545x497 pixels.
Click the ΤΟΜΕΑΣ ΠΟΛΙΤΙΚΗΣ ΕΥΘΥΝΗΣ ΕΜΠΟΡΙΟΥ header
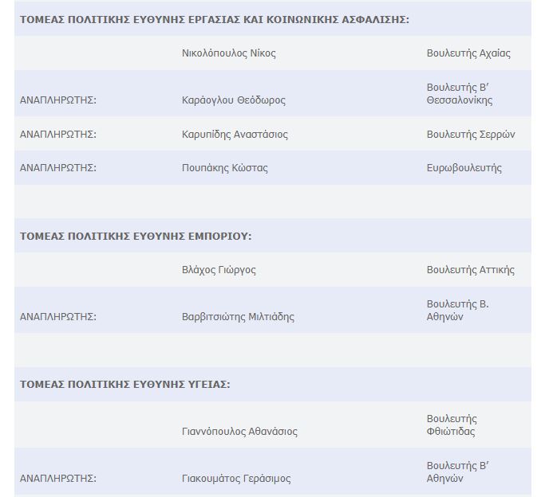pos(136,237)
